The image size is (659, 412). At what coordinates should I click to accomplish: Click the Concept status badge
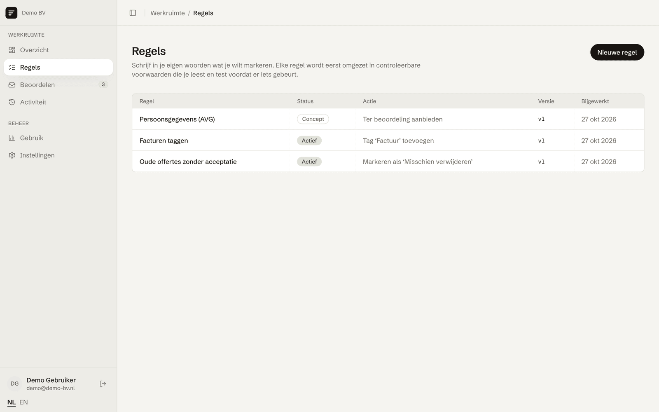[x=313, y=119]
